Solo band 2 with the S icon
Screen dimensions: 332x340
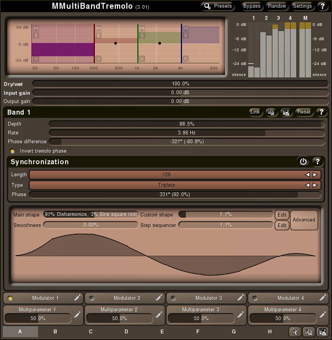(x=99, y=35)
